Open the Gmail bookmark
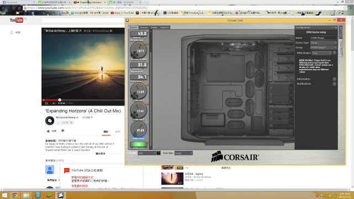The image size is (354, 199). click(x=99, y=13)
